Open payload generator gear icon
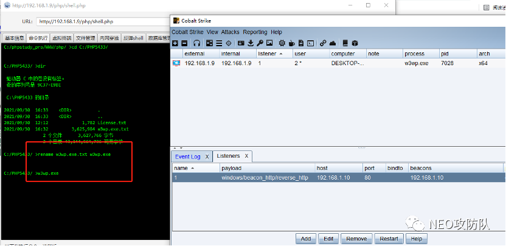The height and width of the screenshot is (246, 506). 282,43
